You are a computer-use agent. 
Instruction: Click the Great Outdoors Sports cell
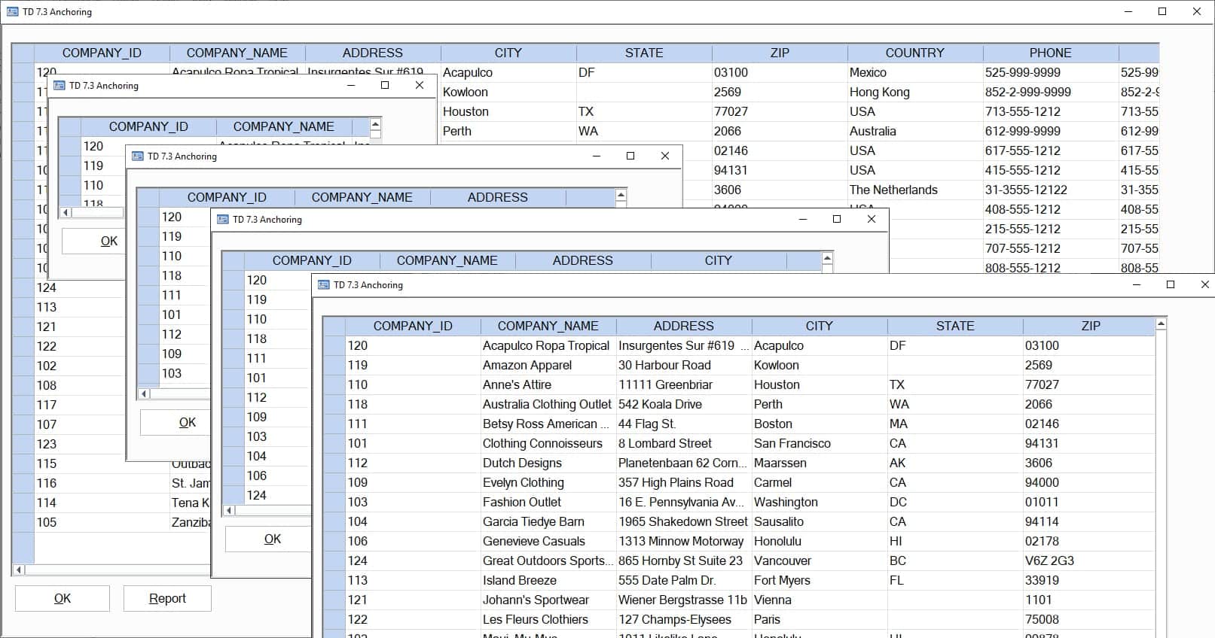546,561
